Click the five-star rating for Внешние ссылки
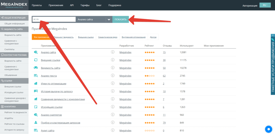This screenshot has width=275, height=134. 150,60
